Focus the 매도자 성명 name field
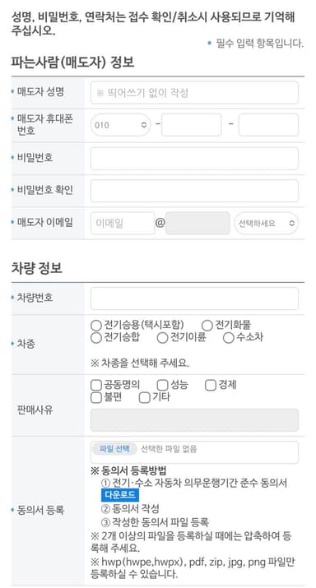The image size is (316, 588). [x=194, y=93]
